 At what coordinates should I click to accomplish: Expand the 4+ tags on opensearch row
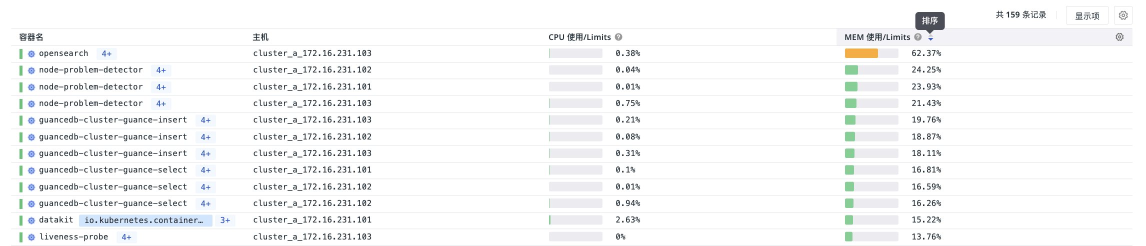click(106, 53)
